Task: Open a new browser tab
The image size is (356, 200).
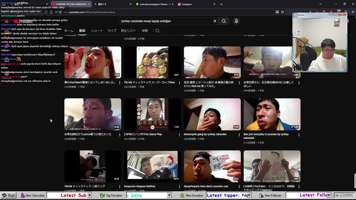Action: 221,4
